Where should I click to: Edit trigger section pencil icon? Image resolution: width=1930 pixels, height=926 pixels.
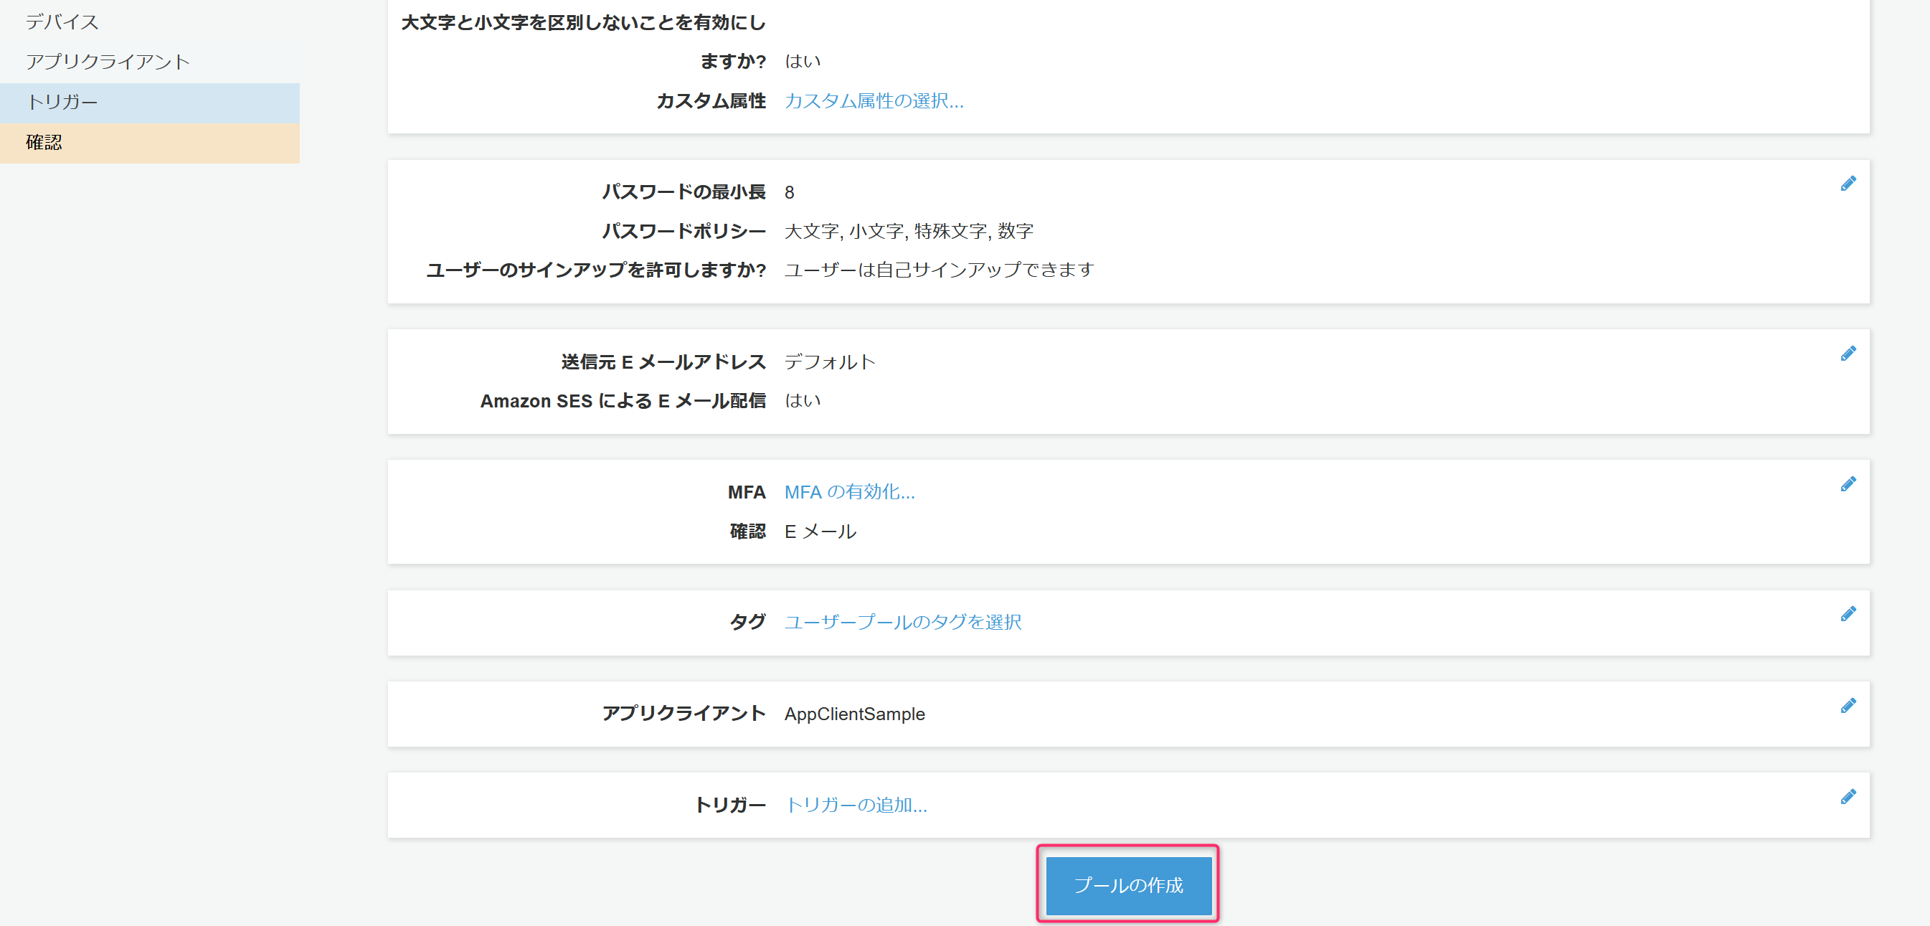1848,797
